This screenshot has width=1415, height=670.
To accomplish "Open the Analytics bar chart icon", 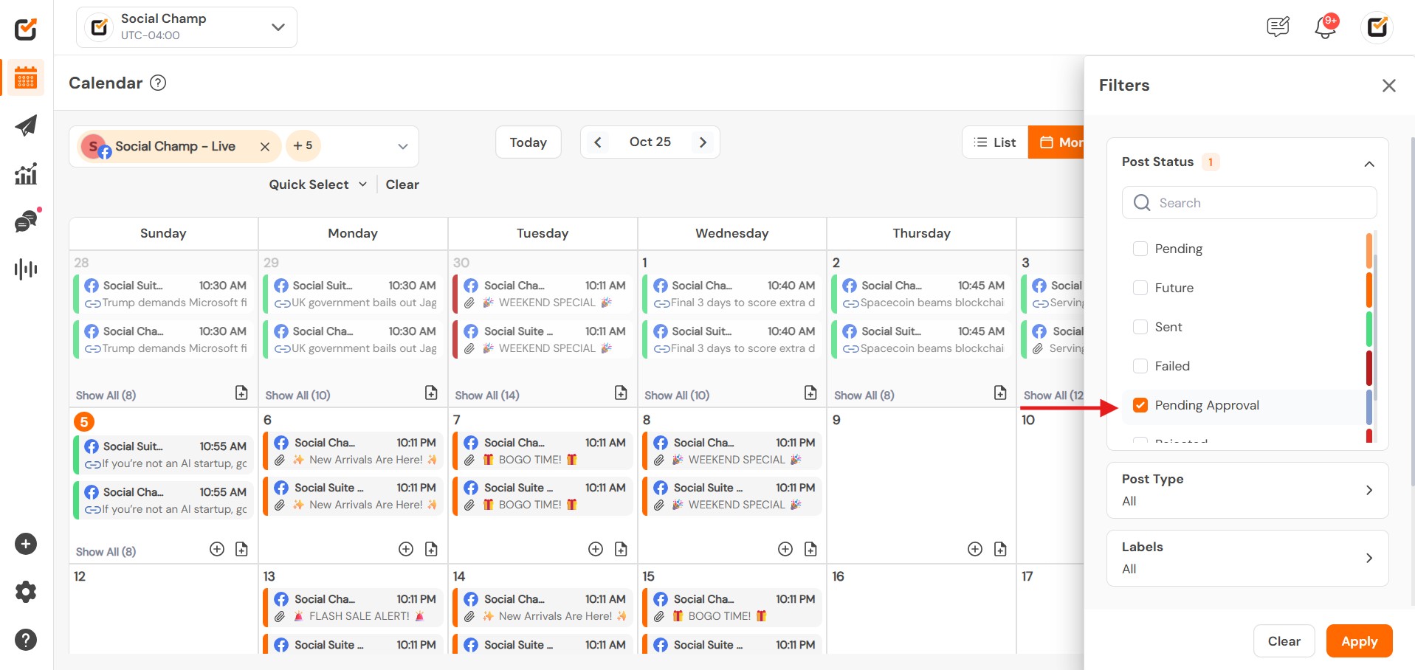I will click(x=26, y=174).
